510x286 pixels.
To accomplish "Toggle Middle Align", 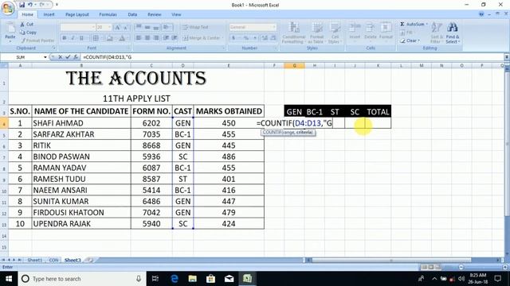I will point(147,27).
